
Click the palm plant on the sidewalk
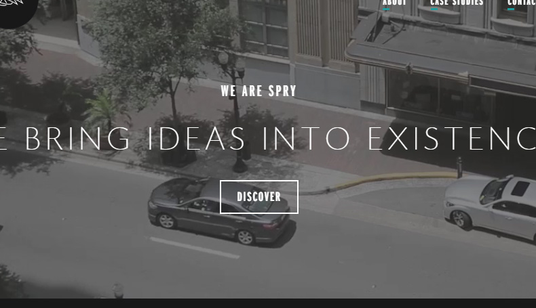click(x=104, y=112)
